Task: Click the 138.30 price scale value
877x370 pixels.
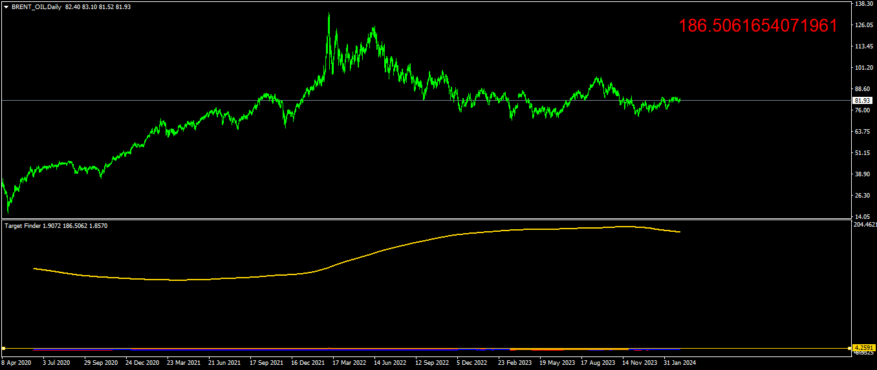Action: pyautogui.click(x=864, y=4)
